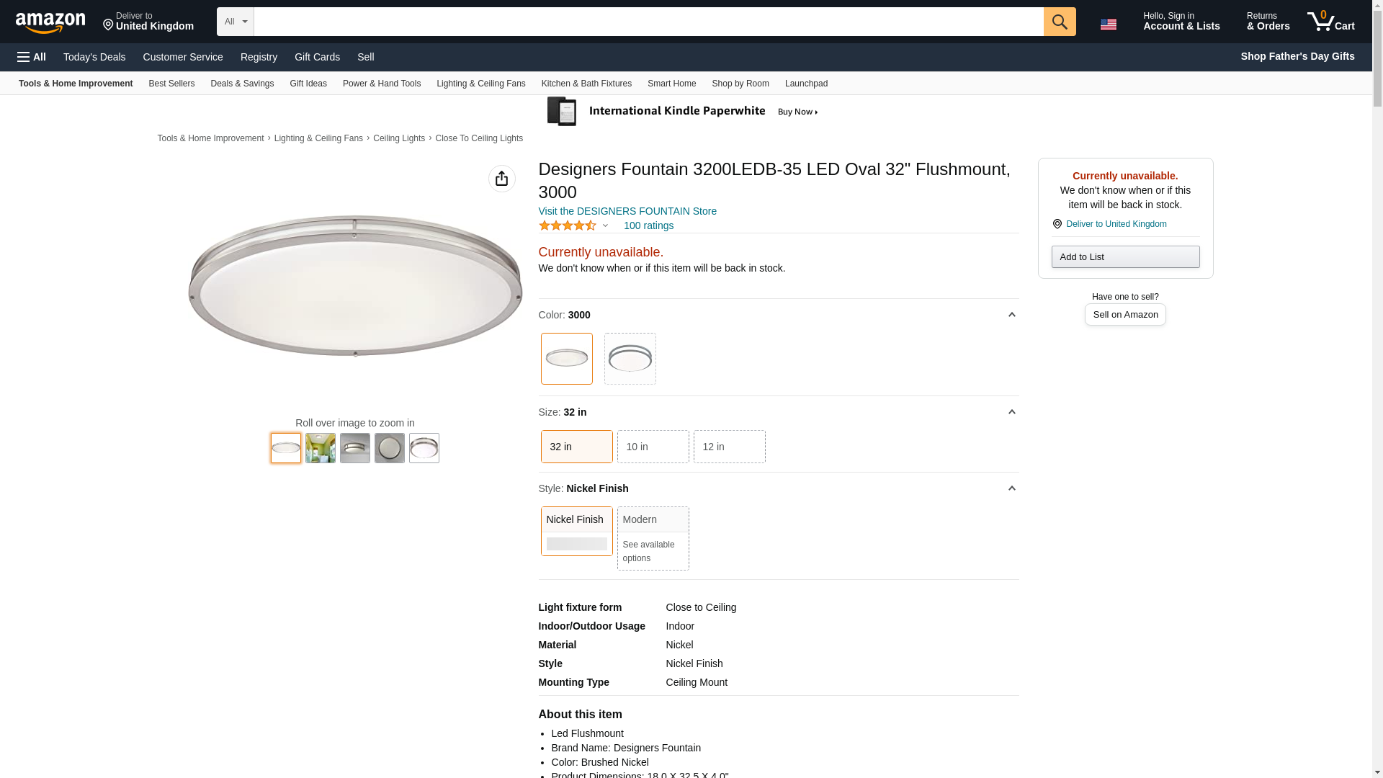Image resolution: width=1383 pixels, height=778 pixels.
Task: Go to Best Sellers subnav tab
Action: click(171, 84)
